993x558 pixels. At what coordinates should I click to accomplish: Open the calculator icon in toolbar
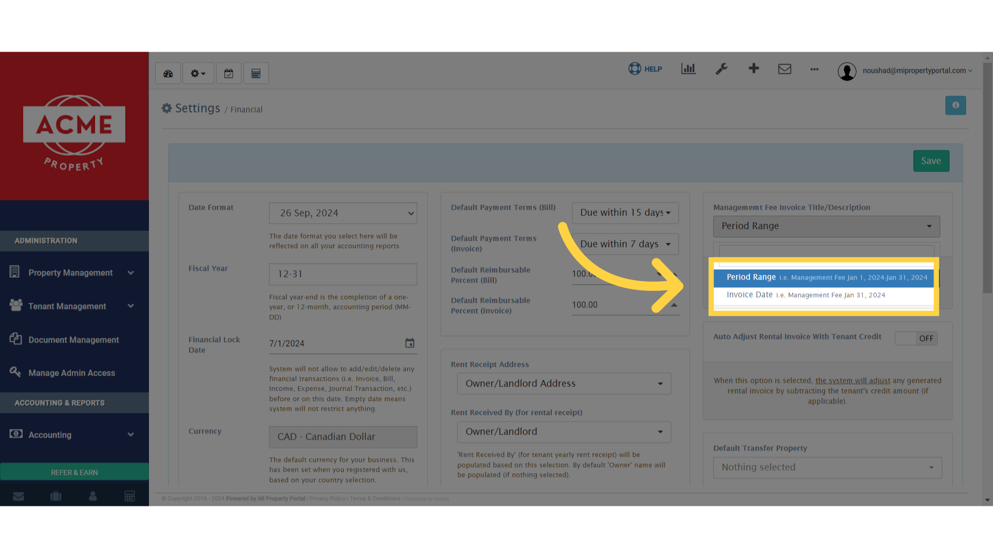pyautogui.click(x=256, y=73)
